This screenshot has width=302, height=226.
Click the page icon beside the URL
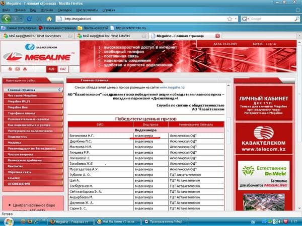(60, 19)
